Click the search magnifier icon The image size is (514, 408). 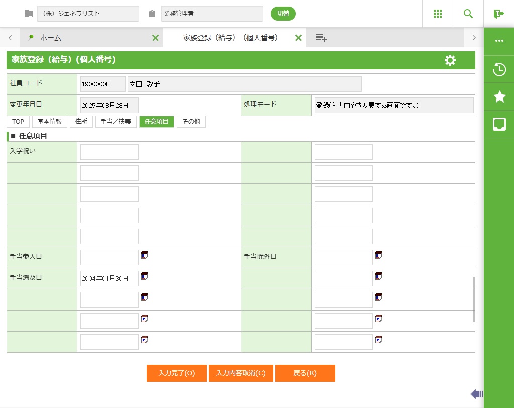[x=468, y=14]
